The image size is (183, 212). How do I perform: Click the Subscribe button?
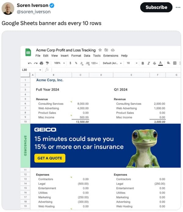[x=156, y=7]
